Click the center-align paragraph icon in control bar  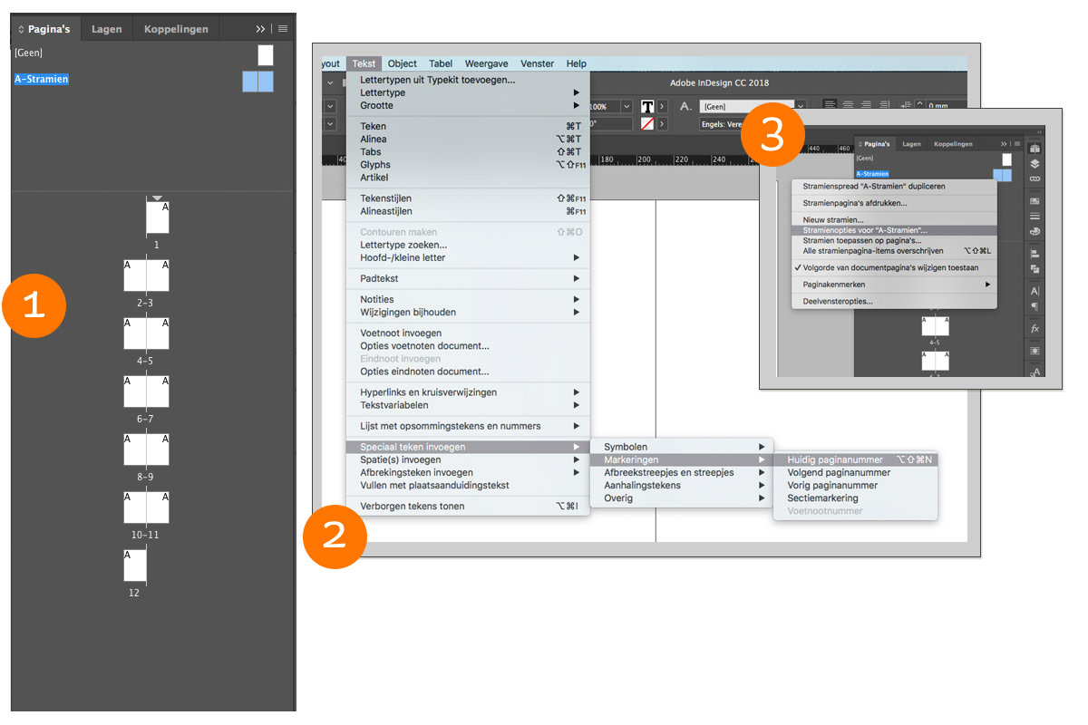(849, 105)
